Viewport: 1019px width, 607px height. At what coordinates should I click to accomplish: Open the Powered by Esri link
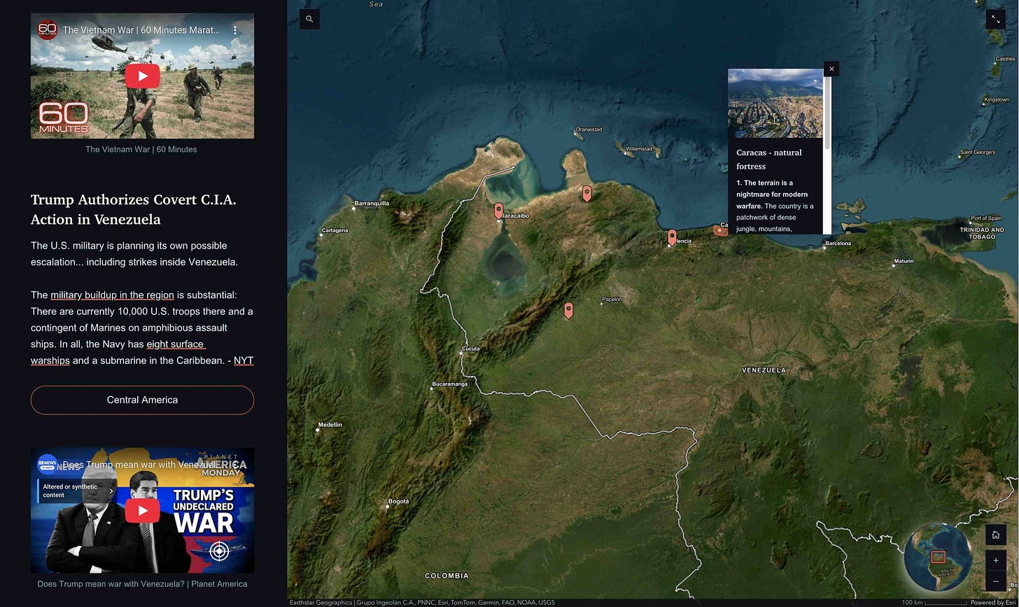click(x=992, y=602)
